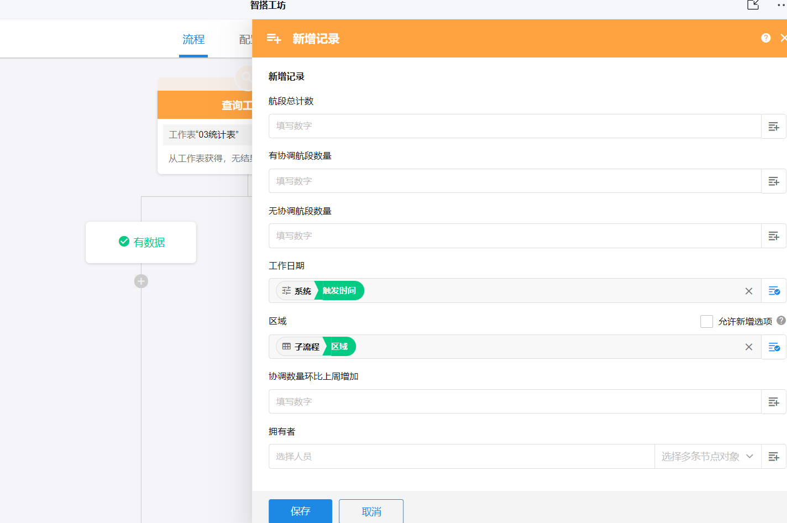Open value picker for 协调数量环比上周增加
Viewport: 787px width, 523px height.
click(773, 401)
